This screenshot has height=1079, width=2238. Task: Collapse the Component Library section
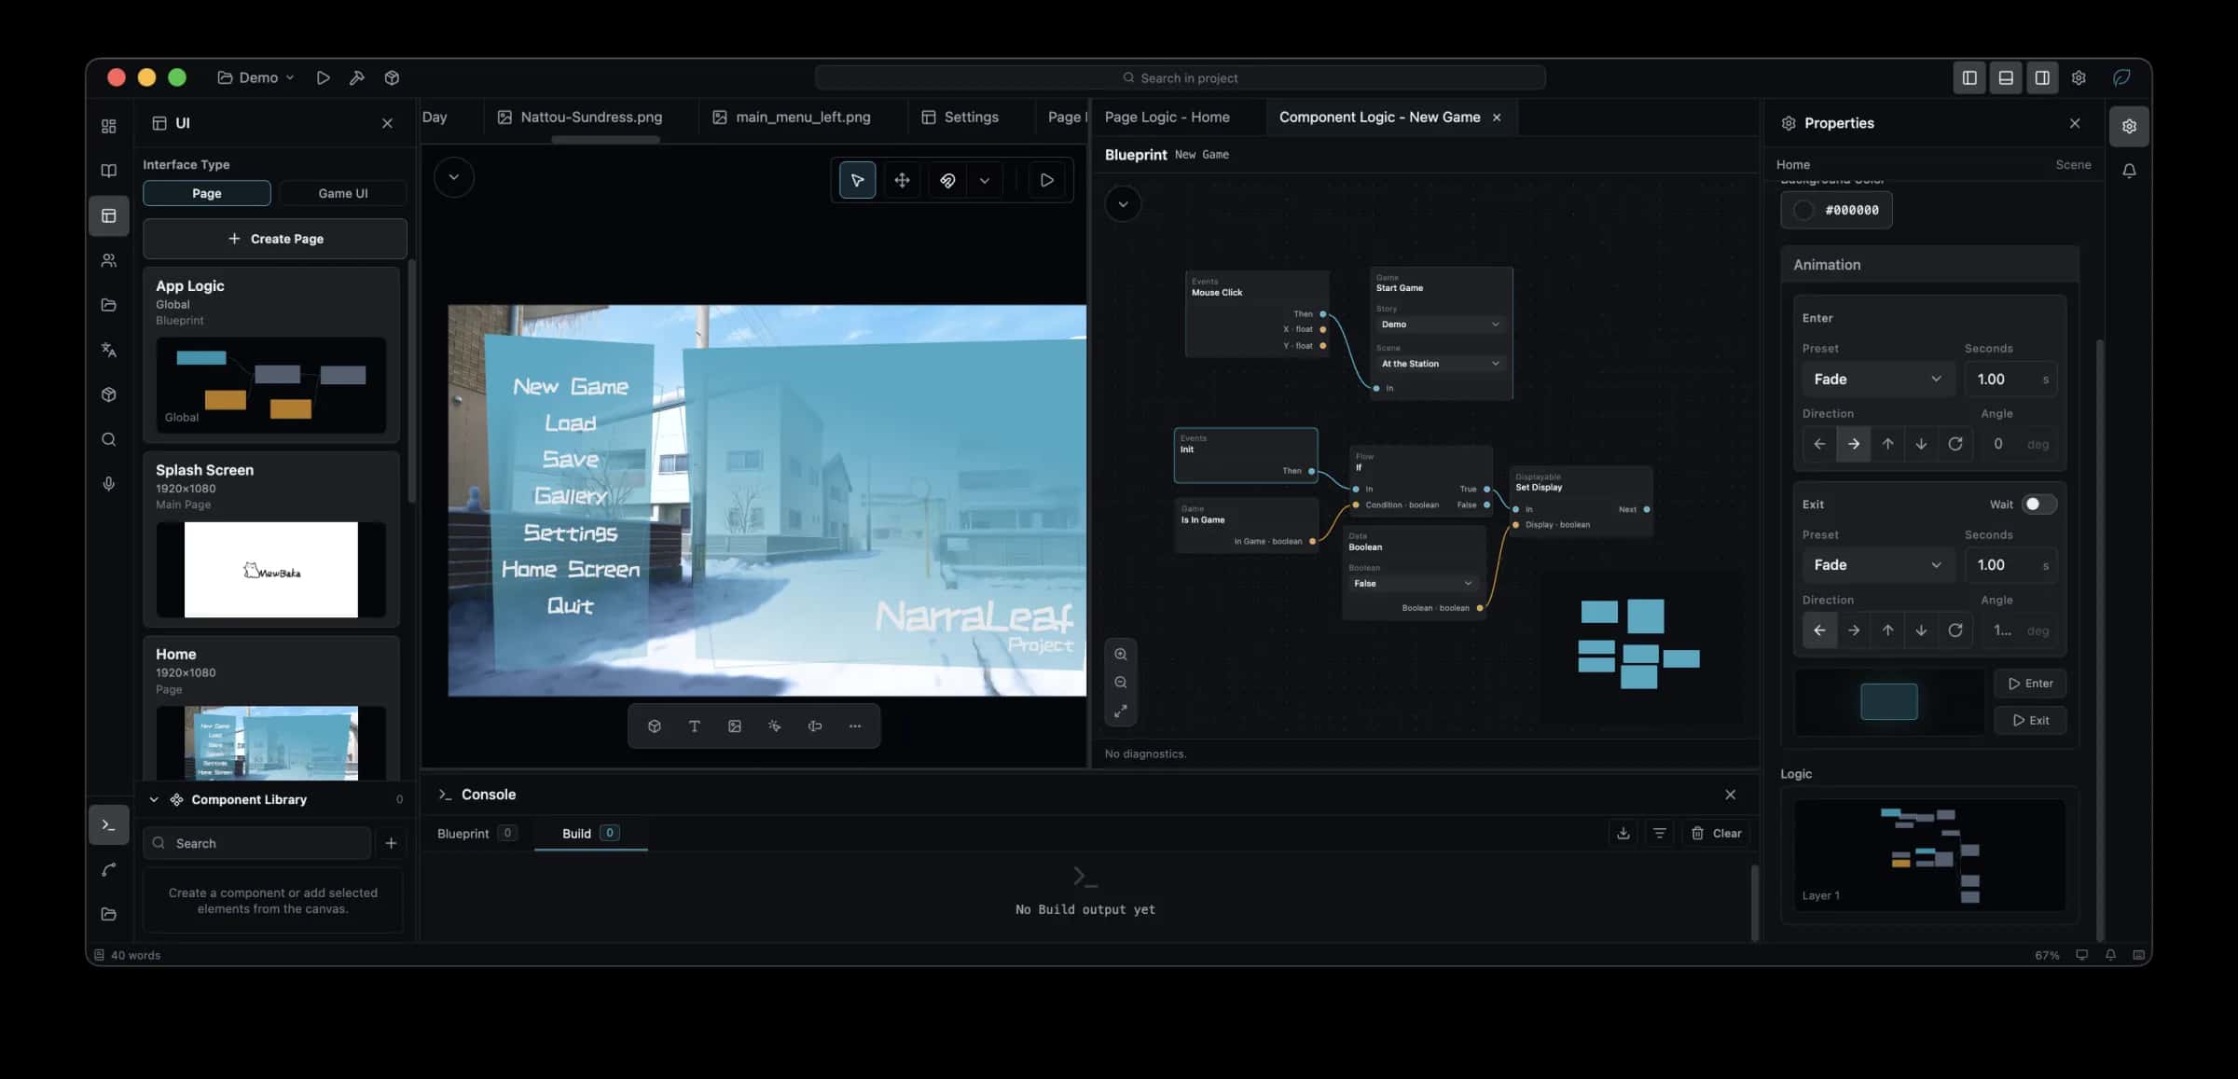pyautogui.click(x=154, y=799)
